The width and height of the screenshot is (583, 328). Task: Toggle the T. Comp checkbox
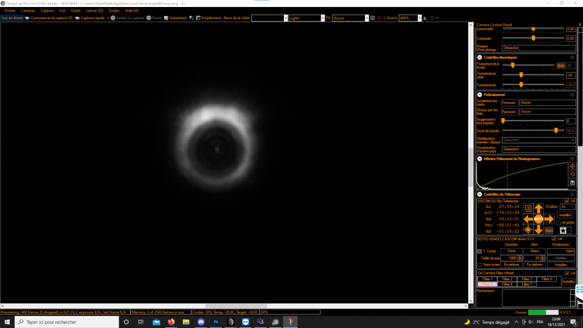click(479, 251)
